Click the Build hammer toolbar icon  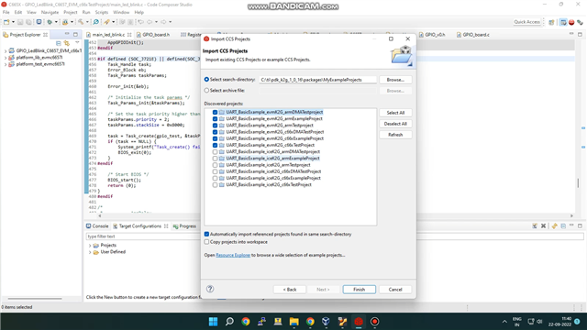pos(81,22)
